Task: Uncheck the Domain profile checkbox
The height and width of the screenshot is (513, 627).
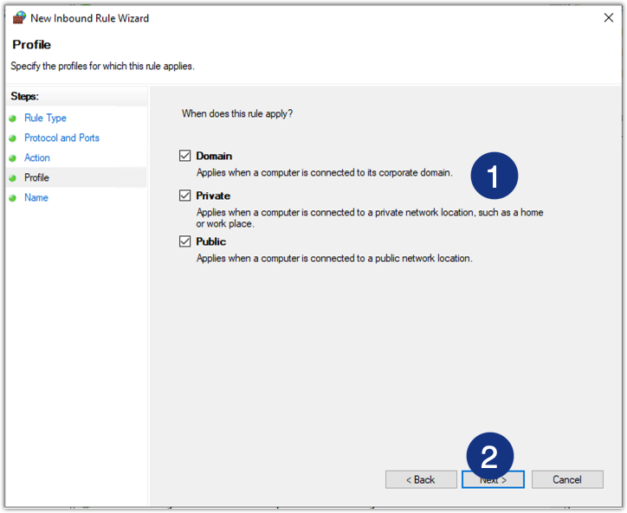Action: point(184,156)
